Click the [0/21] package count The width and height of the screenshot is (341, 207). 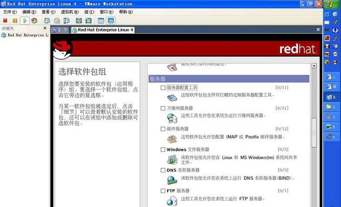pos(282,108)
